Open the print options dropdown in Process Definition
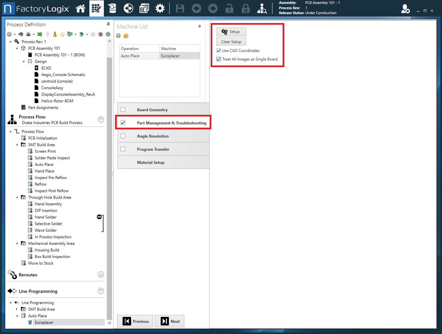 pos(33,34)
